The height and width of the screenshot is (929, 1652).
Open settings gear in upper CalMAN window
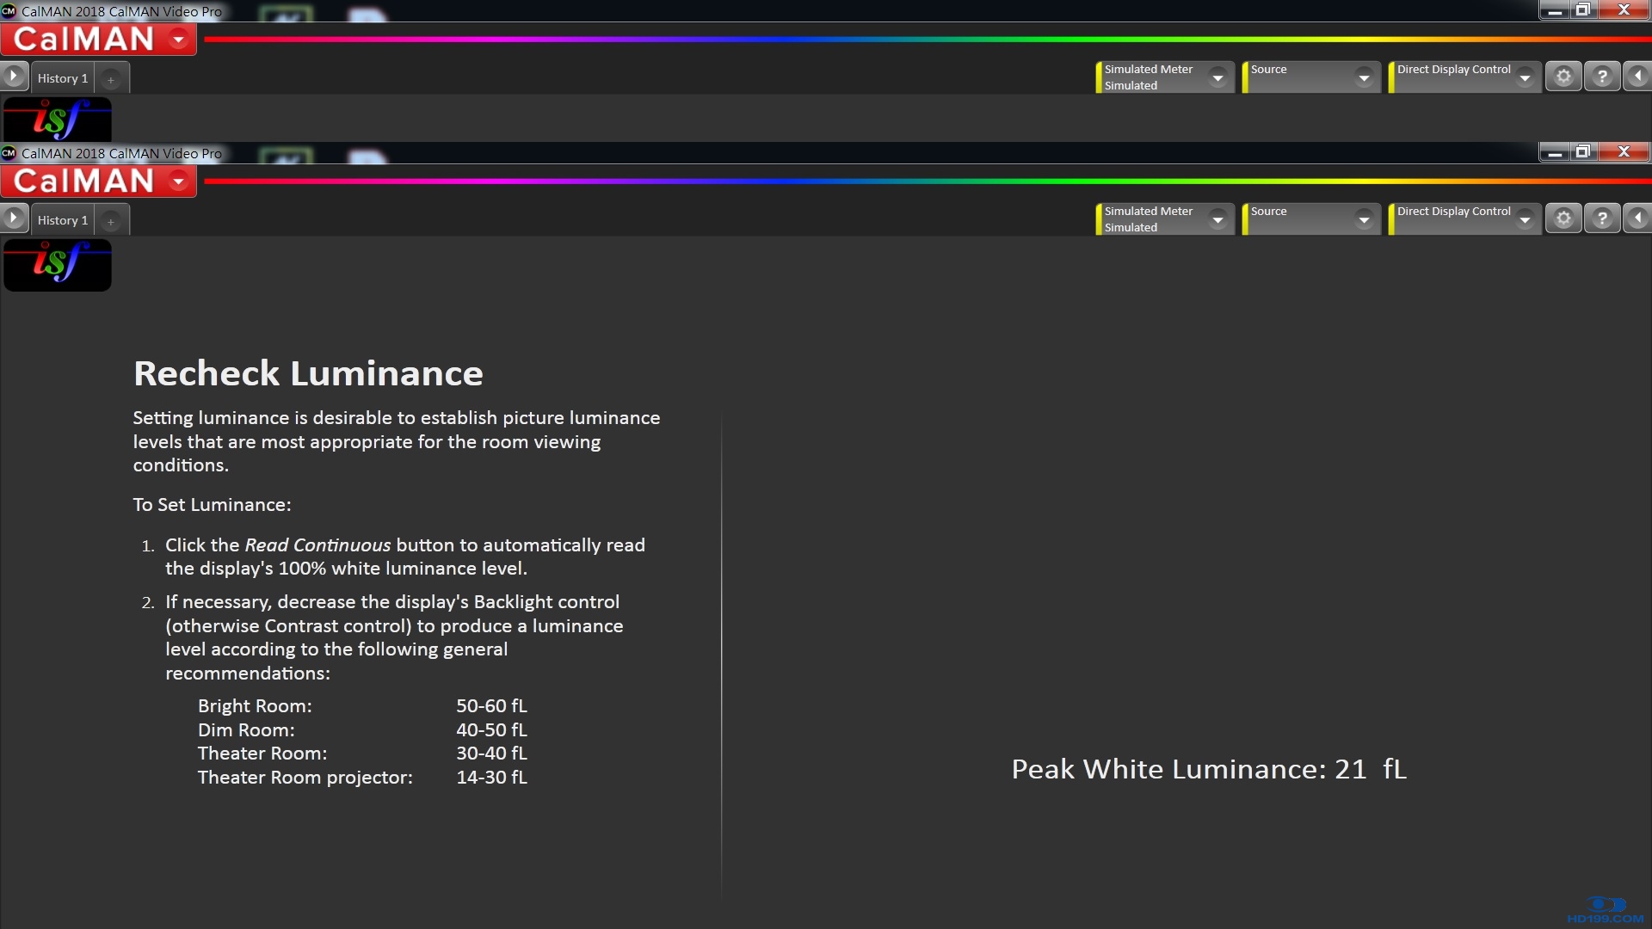(x=1563, y=77)
